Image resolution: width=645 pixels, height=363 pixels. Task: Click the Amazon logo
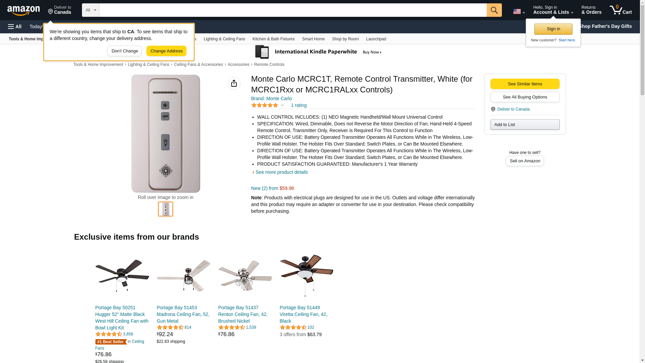24,10
